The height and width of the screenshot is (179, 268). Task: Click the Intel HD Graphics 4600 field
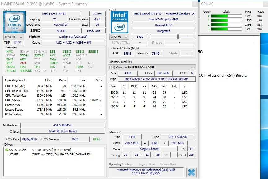(x=163, y=19)
